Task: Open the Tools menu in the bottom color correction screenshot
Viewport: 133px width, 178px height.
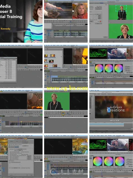Action: 106,136
